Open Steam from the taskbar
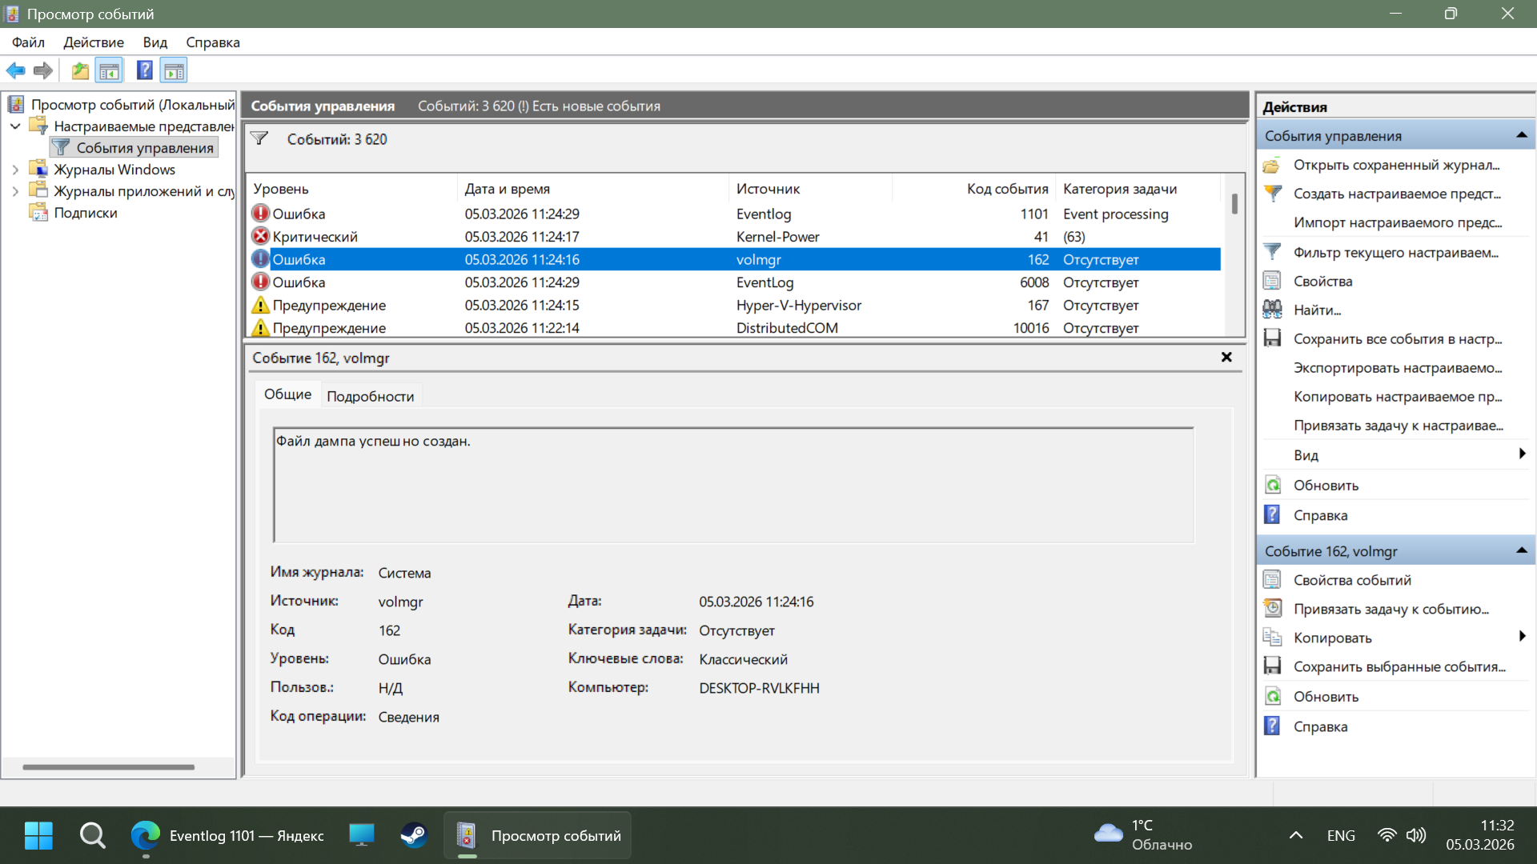1537x864 pixels. pos(414,835)
